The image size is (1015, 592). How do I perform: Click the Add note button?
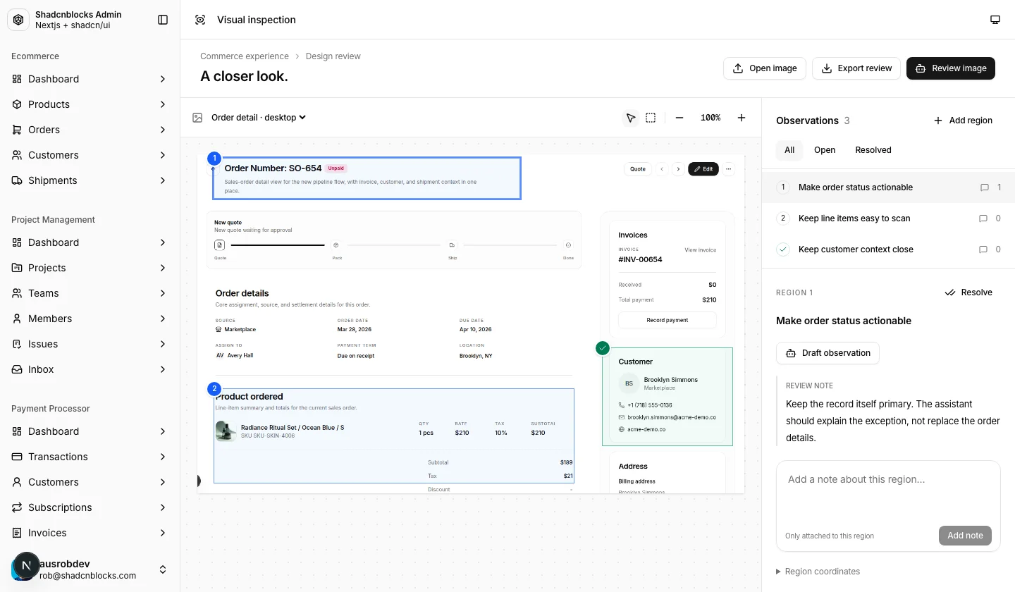pos(965,536)
